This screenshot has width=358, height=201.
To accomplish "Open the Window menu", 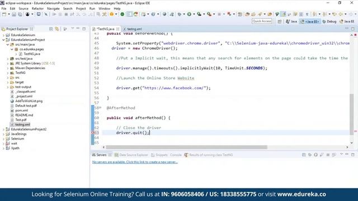I will point(105,8).
